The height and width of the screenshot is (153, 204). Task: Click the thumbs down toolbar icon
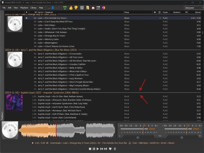(76, 8)
